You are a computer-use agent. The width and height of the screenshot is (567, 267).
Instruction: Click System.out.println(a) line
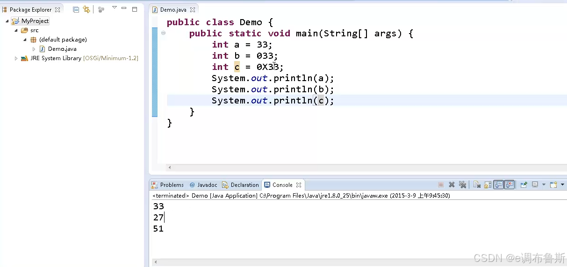273,78
